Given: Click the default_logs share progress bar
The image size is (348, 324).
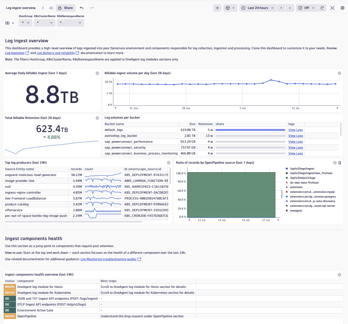Looking at the screenshot, I should 250,130.
